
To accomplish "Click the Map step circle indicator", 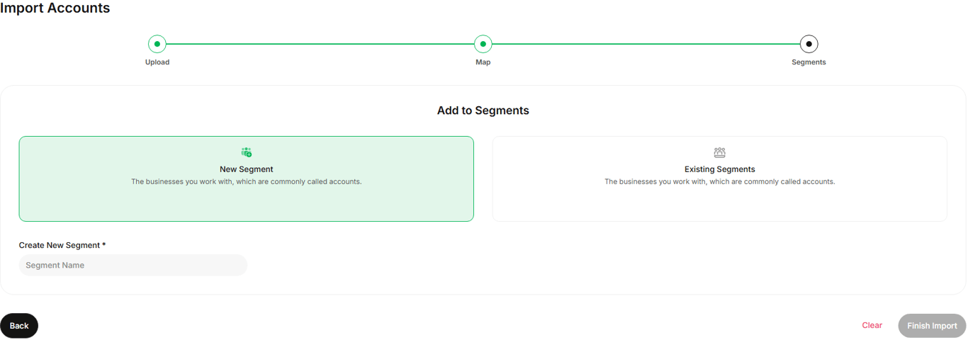I will coord(483,44).
